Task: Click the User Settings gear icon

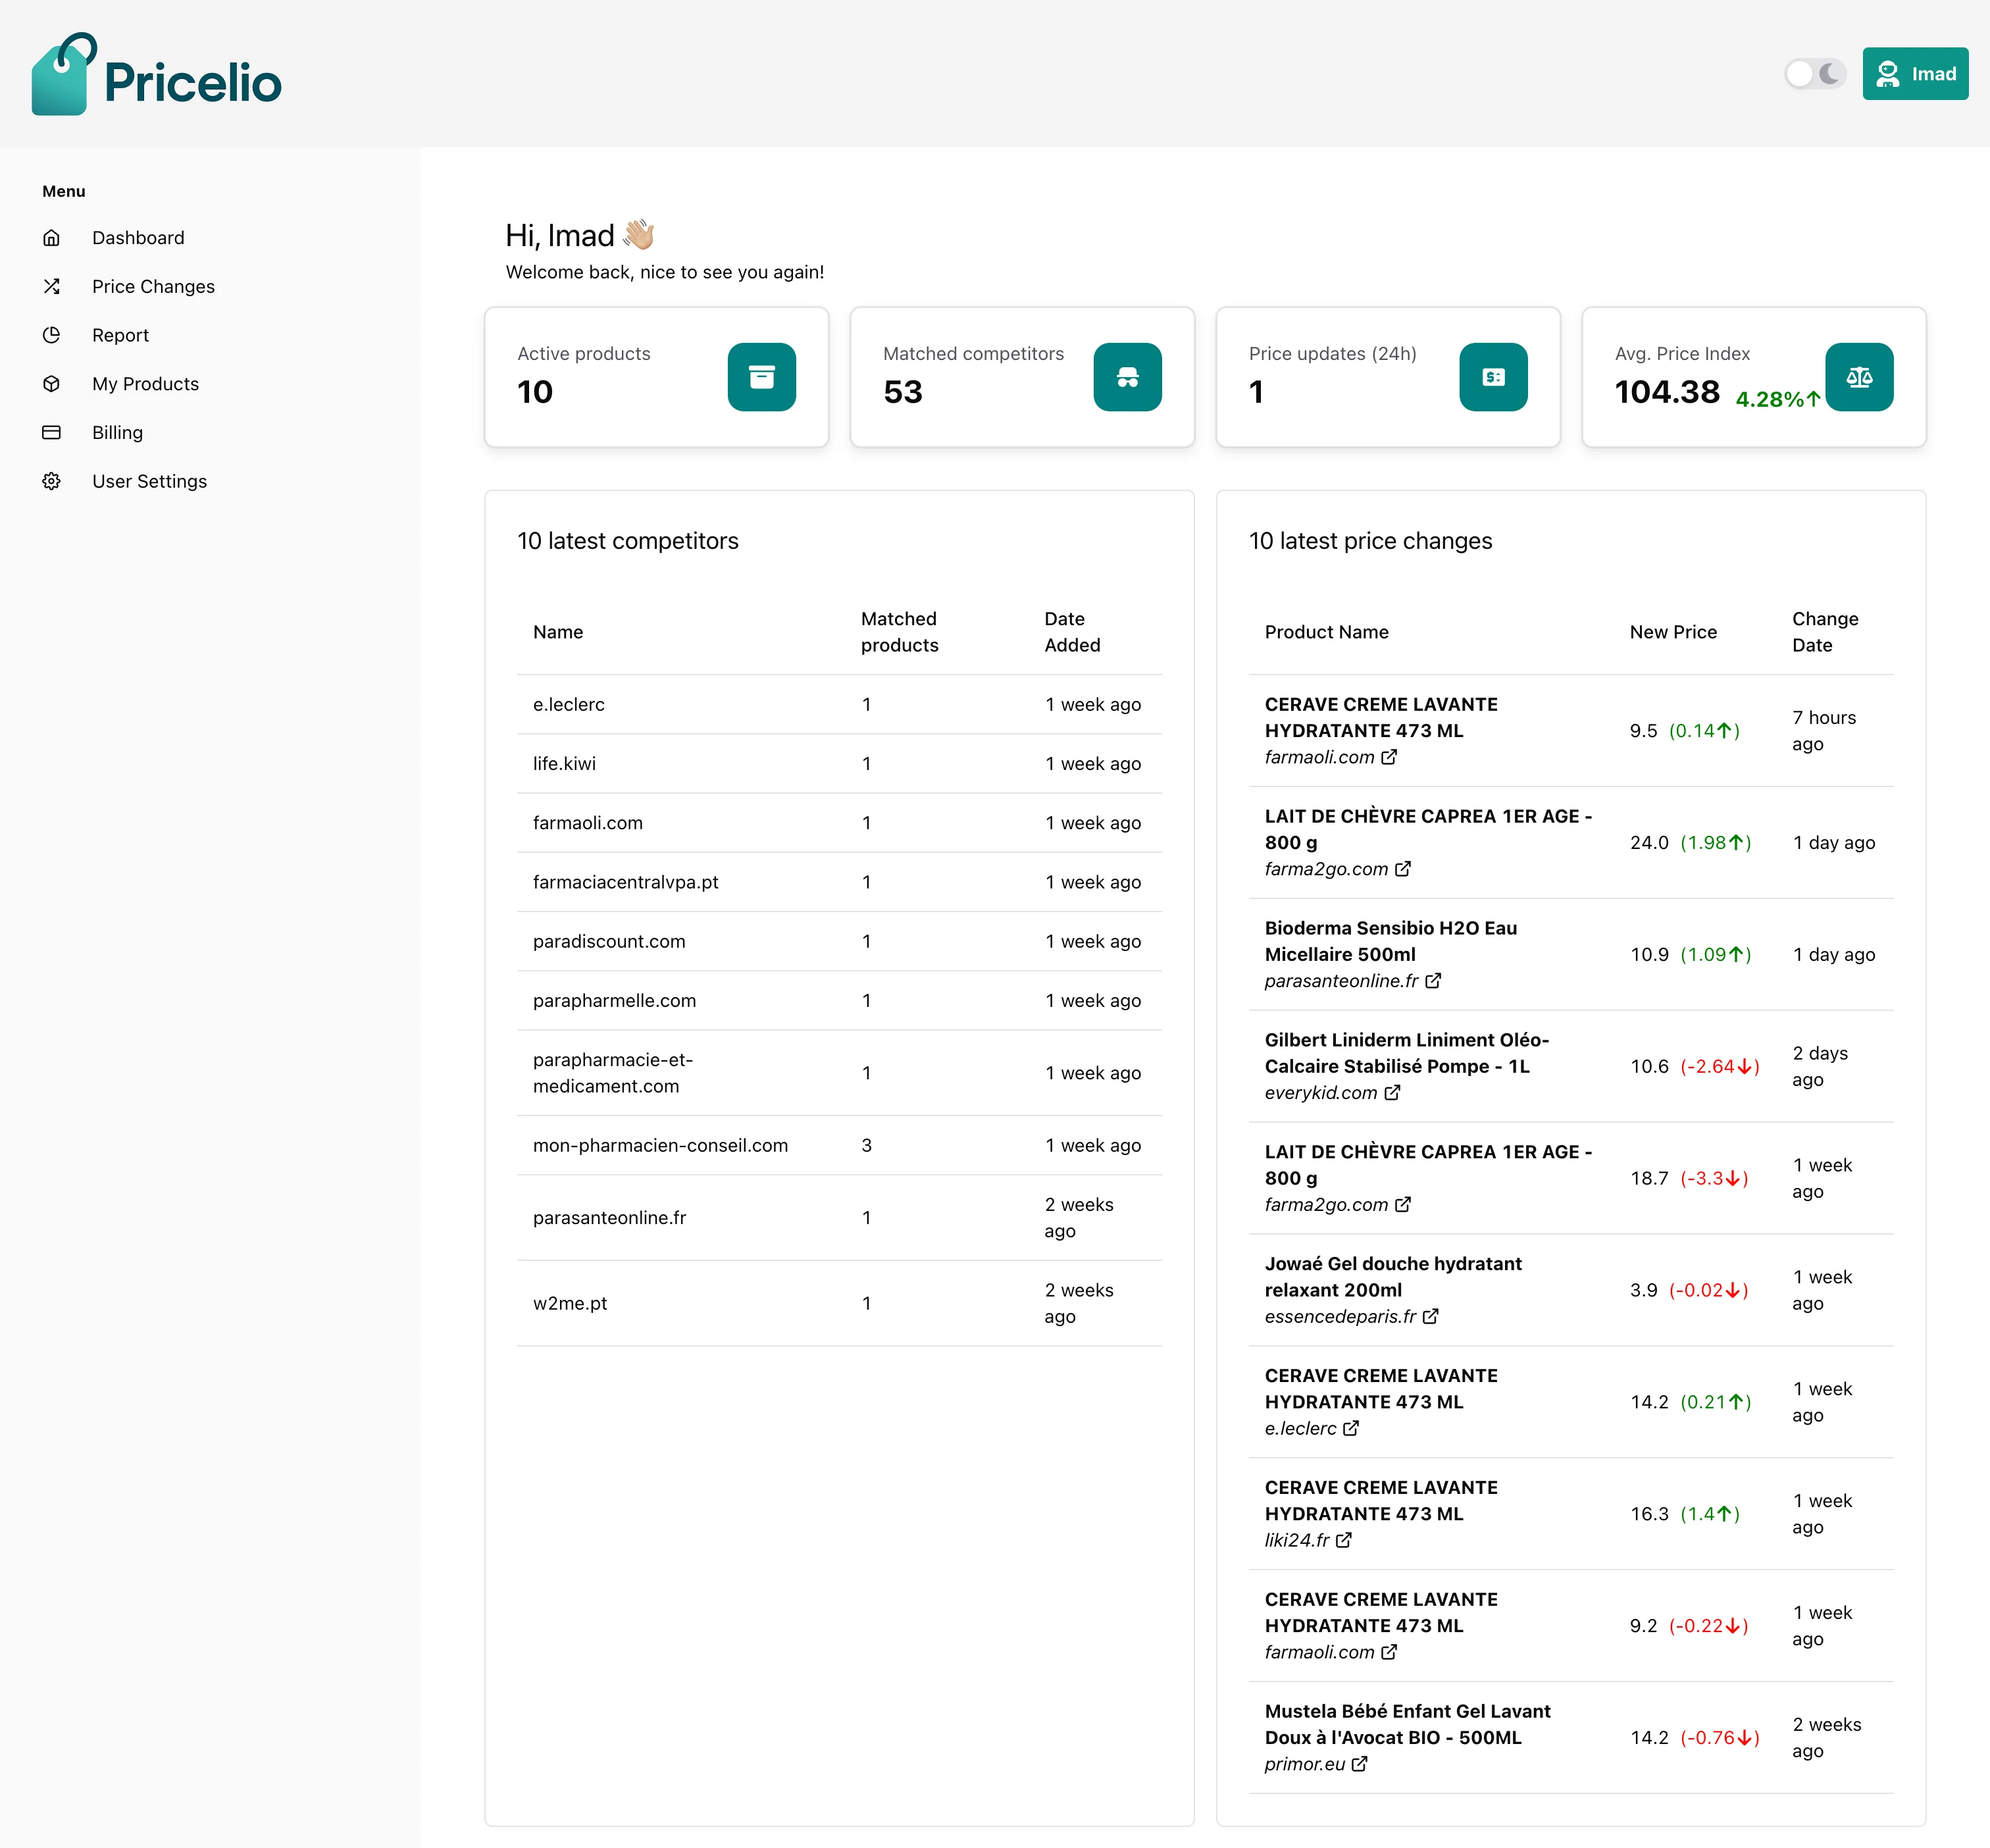Action: pos(52,482)
